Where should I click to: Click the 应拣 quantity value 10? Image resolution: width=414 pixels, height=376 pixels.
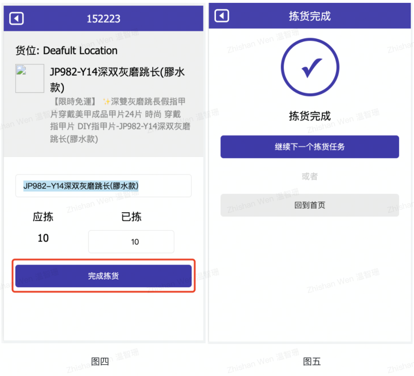43,238
